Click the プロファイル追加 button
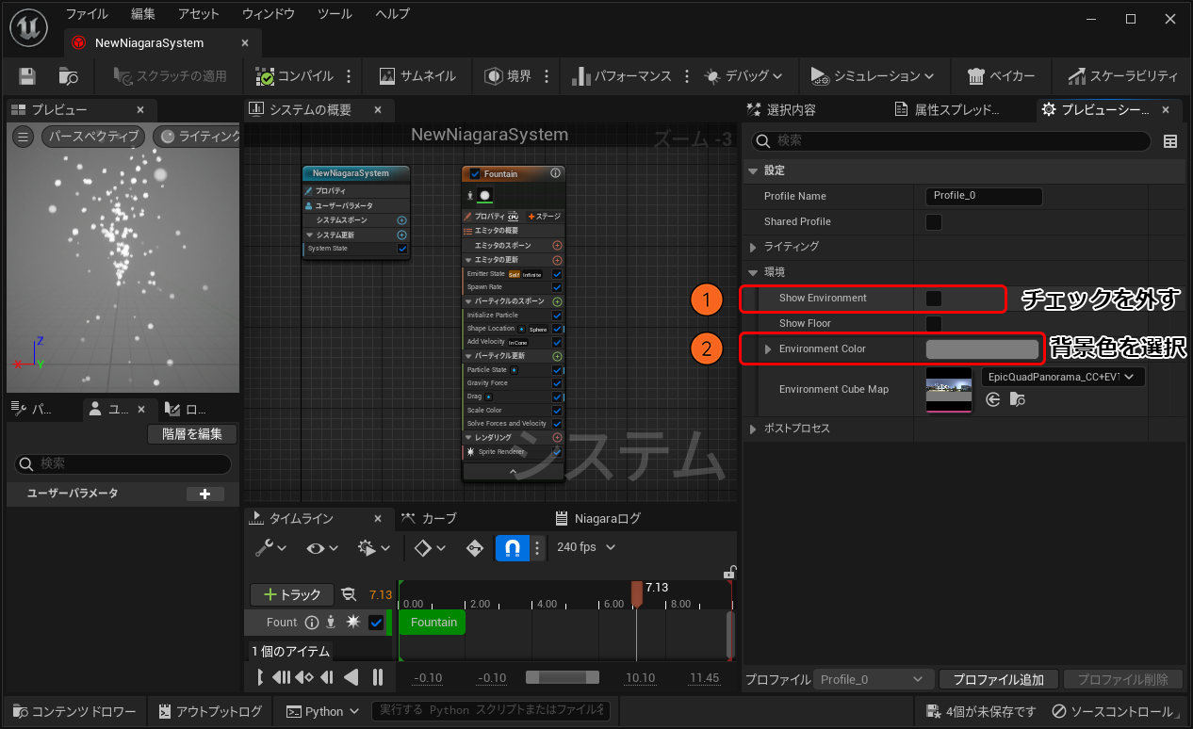The width and height of the screenshot is (1193, 729). click(x=998, y=679)
